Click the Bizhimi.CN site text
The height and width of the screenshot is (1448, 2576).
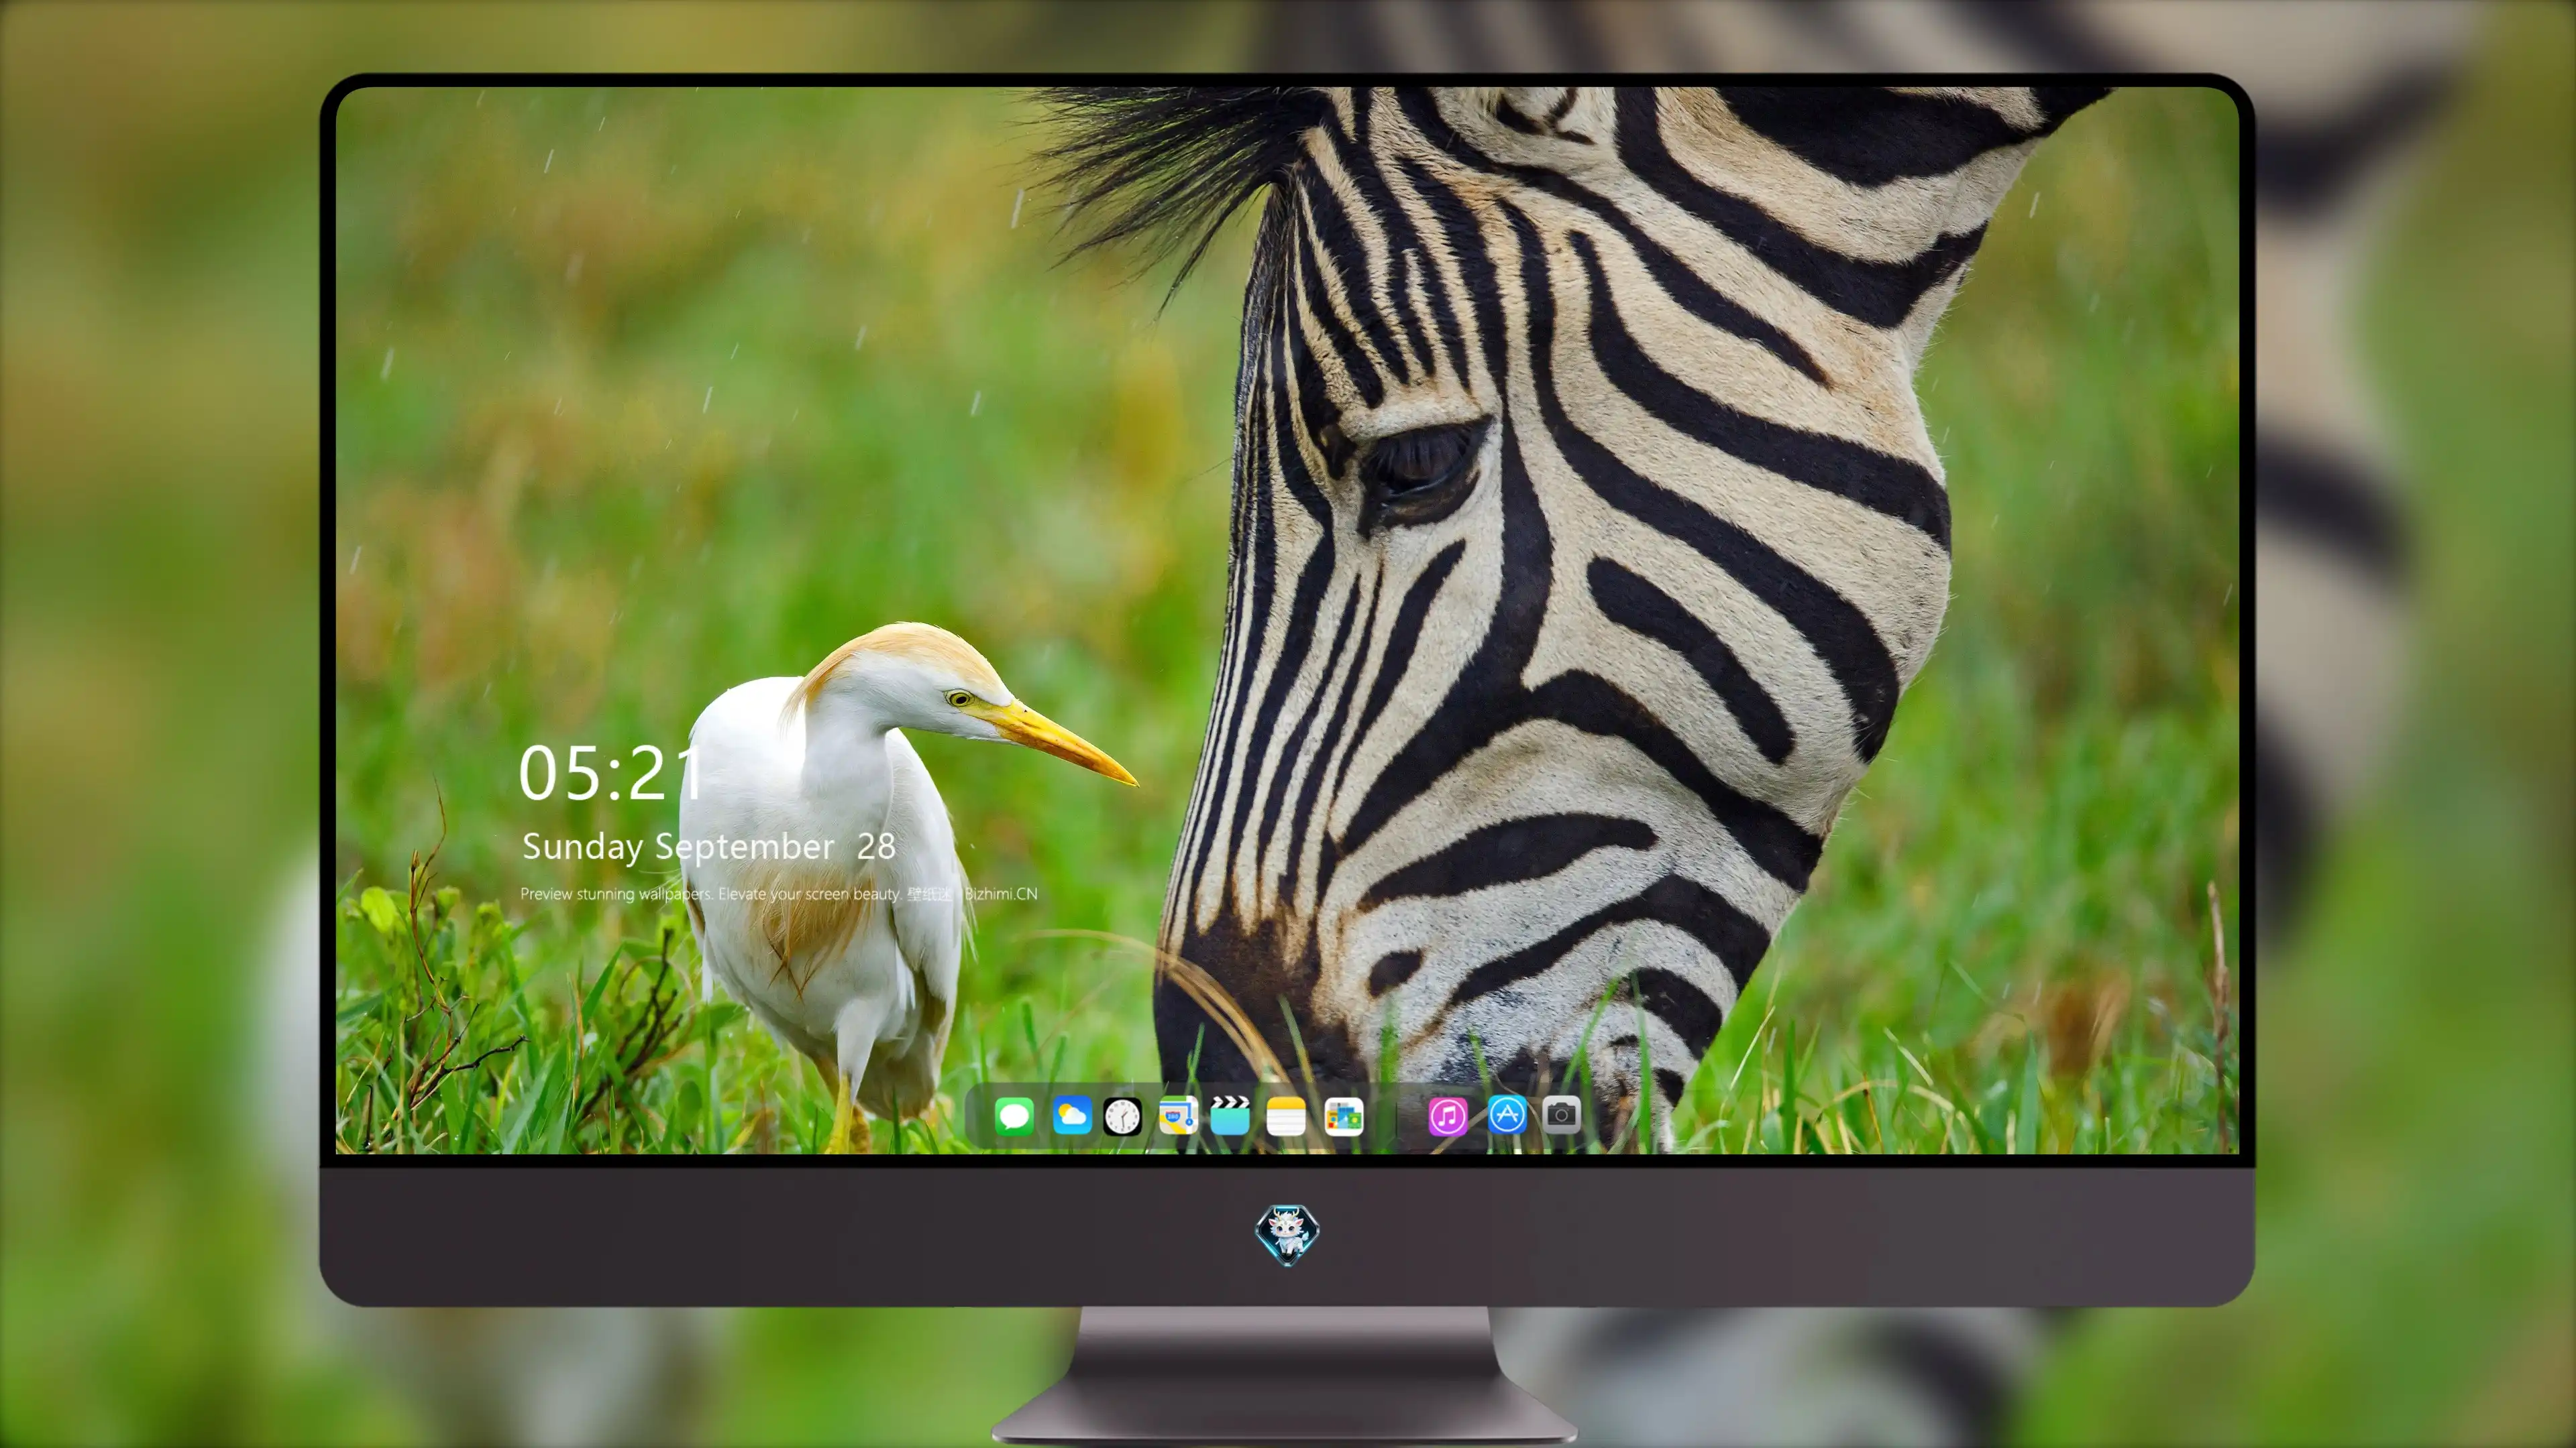[1001, 894]
